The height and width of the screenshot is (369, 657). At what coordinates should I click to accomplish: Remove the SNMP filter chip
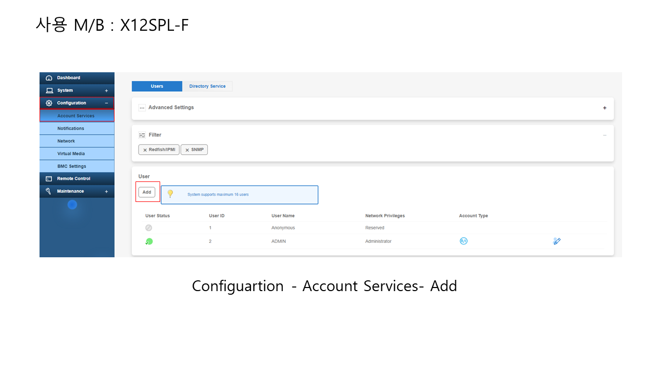[x=187, y=150]
